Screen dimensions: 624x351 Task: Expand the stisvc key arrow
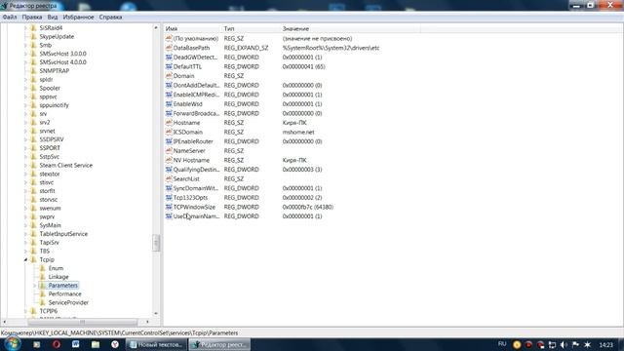point(26,182)
